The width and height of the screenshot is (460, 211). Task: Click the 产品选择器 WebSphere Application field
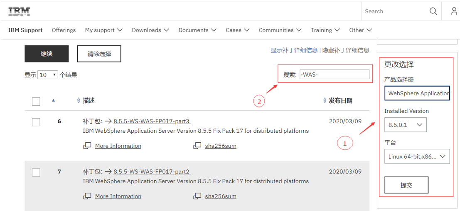coord(417,93)
